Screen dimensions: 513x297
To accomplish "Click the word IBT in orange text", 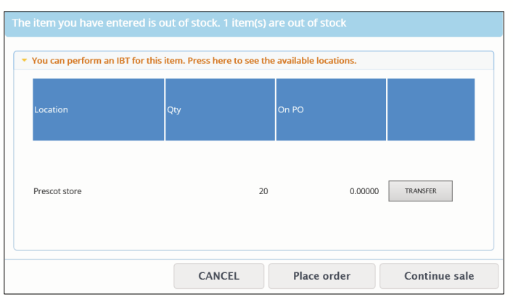I will coord(123,60).
